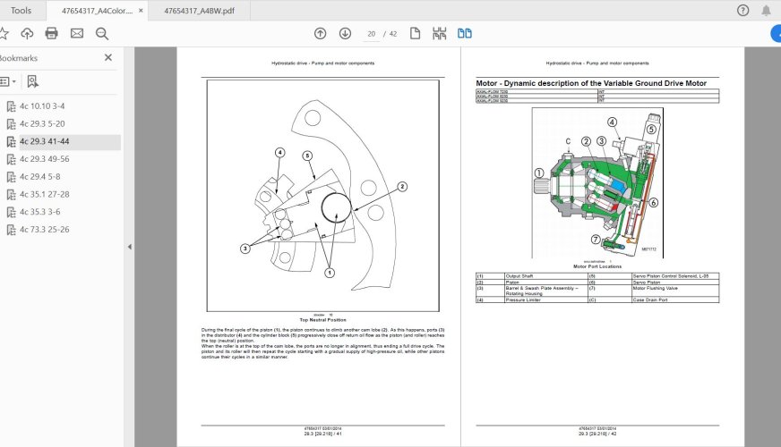The width and height of the screenshot is (781, 447).
Task: Open bookmark 4c 29.4 5-8
Action: click(39, 176)
